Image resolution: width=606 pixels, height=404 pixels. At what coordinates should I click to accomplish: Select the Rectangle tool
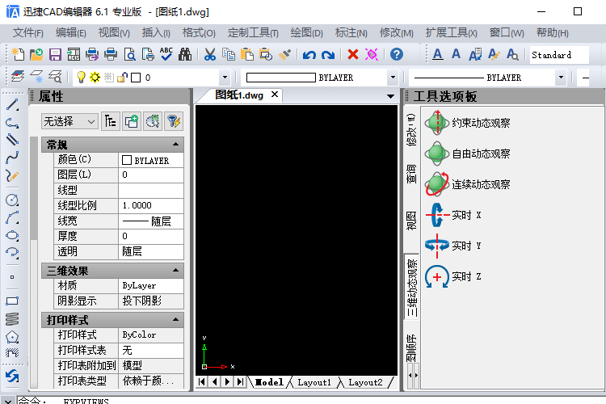12,301
